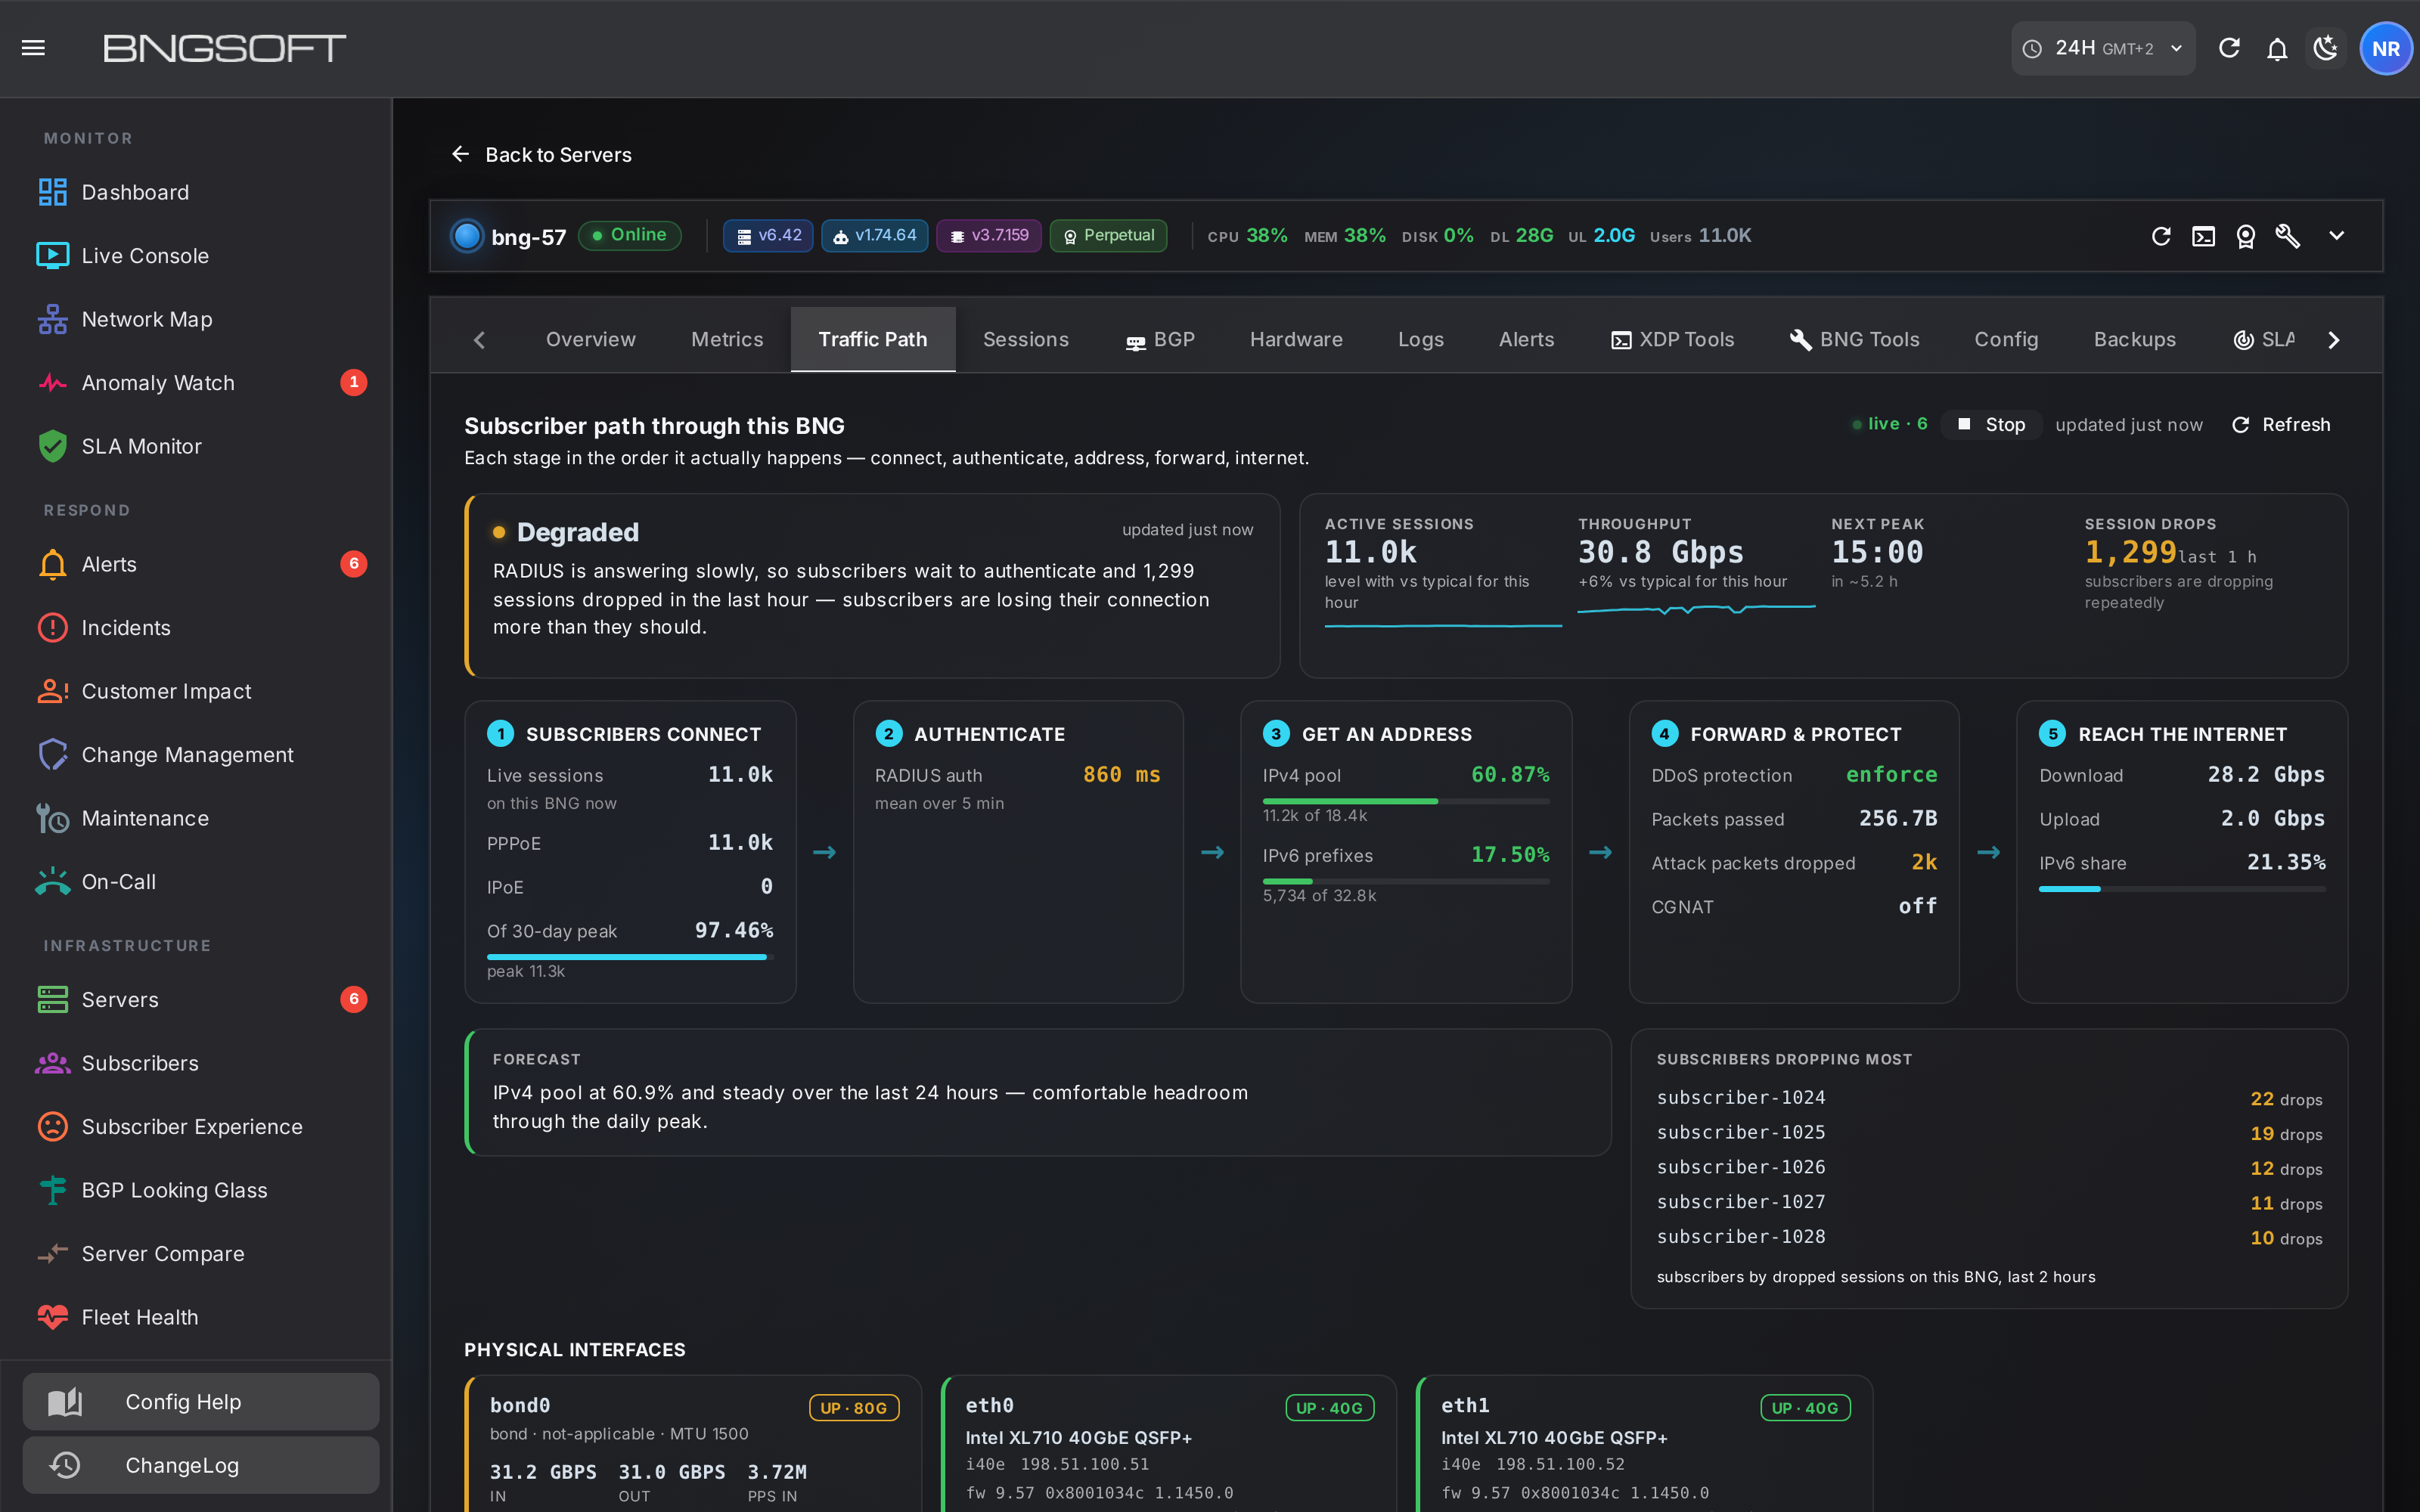Viewport: 2420px width, 1512px height.
Task: Open Alerts in the sidebar
Action: pyautogui.click(x=196, y=564)
